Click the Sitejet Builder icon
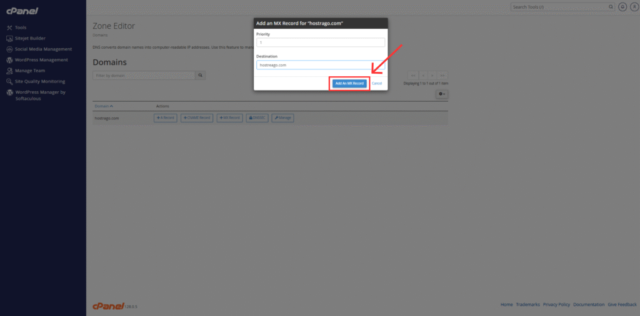The width and height of the screenshot is (640, 316). pos(10,38)
